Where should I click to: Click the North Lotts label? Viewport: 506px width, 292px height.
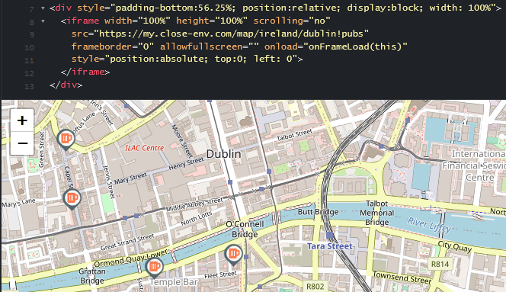[x=196, y=218]
